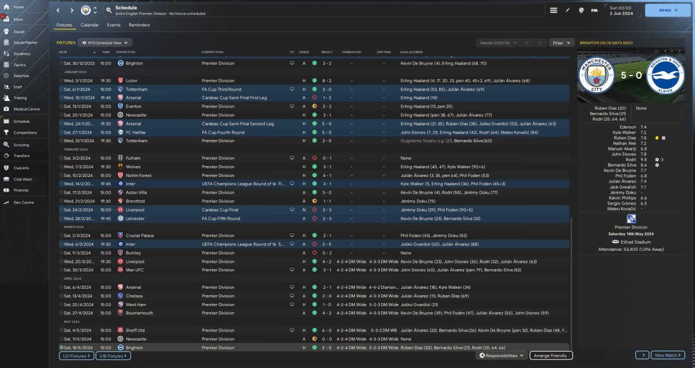Click the back navigation arrow
This screenshot has width=695, height=368.
click(58, 10)
